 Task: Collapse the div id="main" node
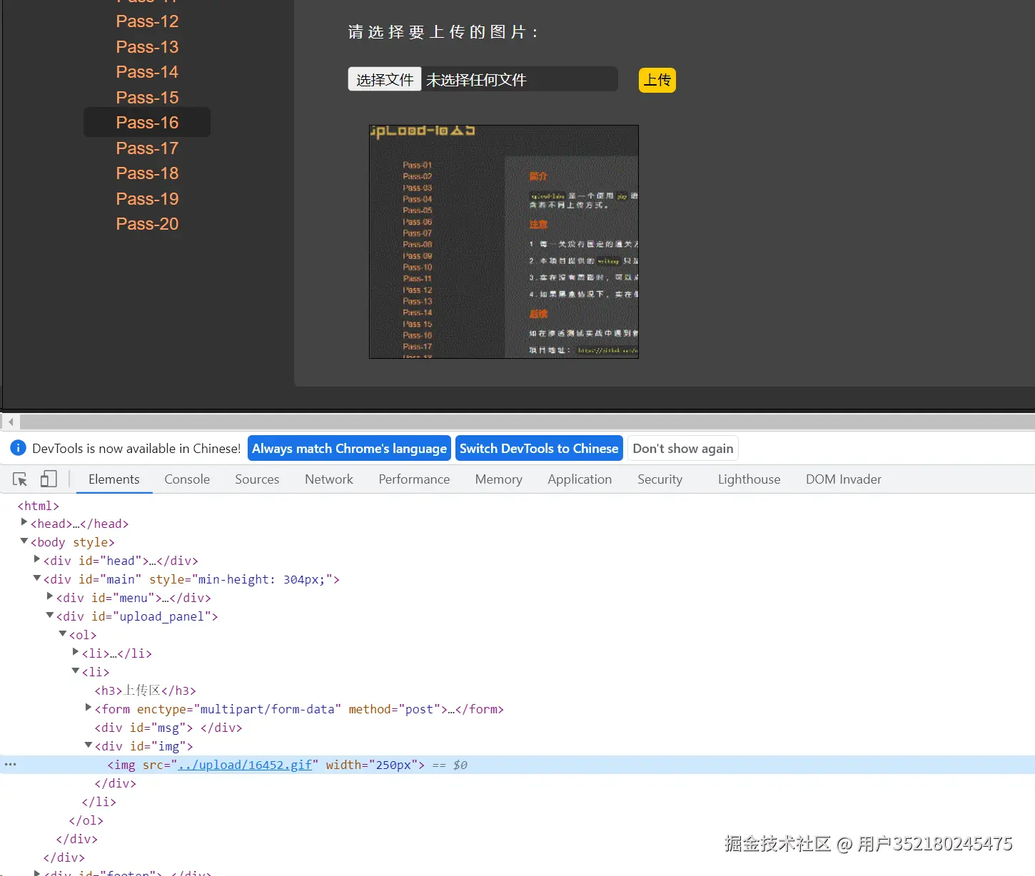[37, 579]
